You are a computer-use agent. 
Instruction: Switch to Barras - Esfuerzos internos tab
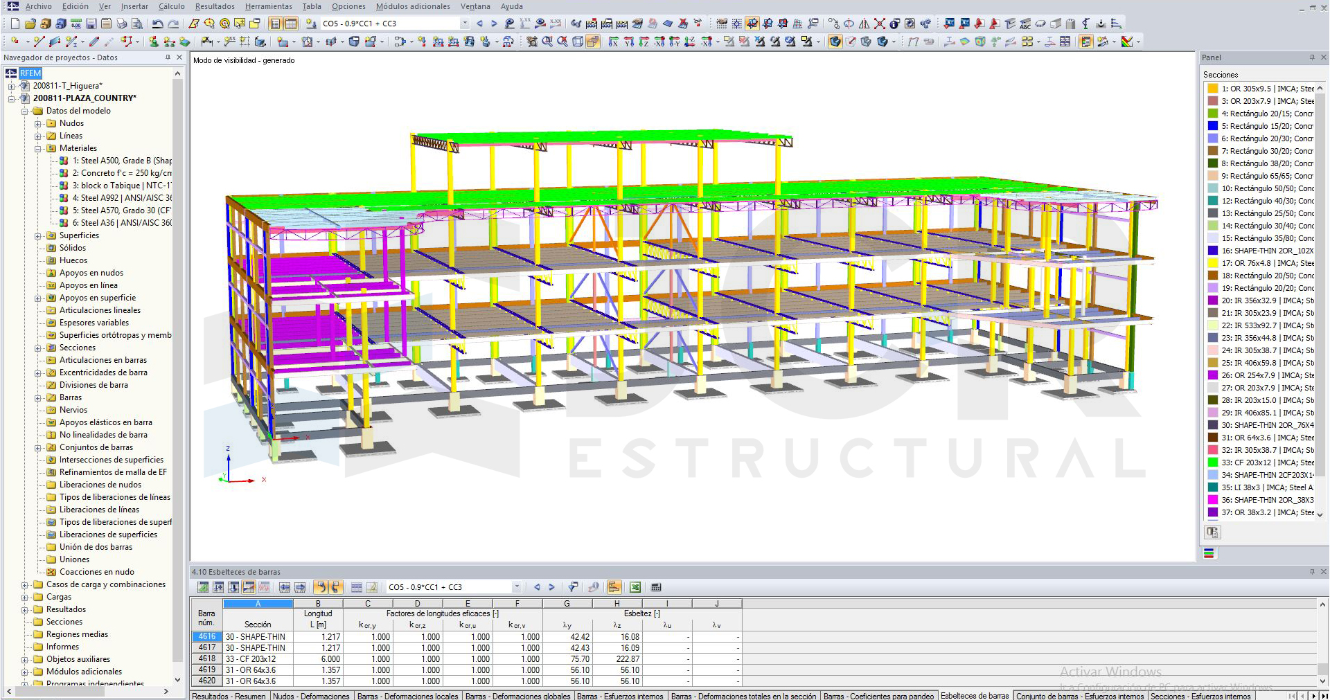[619, 696]
